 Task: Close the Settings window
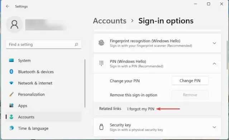click(x=221, y=4)
